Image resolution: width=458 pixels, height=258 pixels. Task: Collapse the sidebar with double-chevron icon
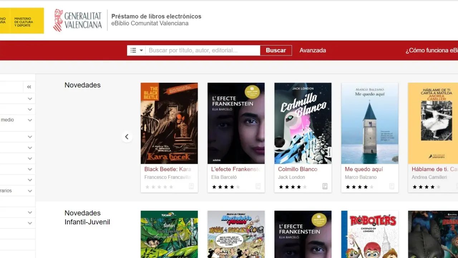click(x=29, y=87)
